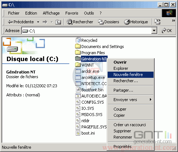
Task: Select the boot.ini file icon
Action: tap(78, 133)
